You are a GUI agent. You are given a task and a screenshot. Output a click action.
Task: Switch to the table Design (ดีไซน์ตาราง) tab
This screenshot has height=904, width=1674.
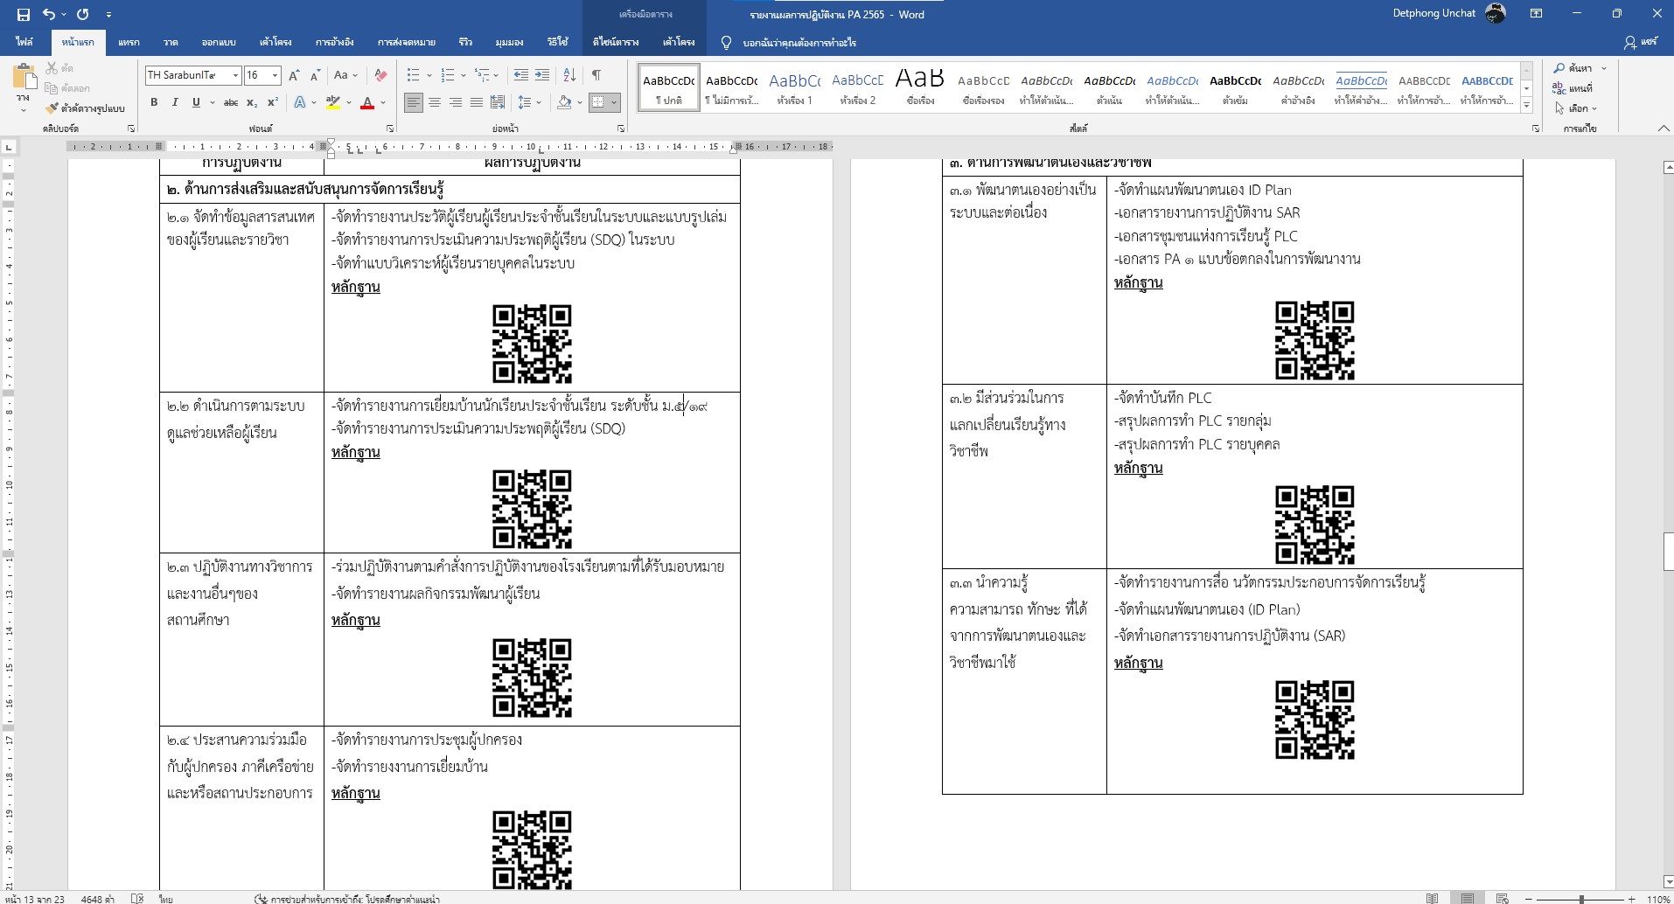[x=616, y=42]
